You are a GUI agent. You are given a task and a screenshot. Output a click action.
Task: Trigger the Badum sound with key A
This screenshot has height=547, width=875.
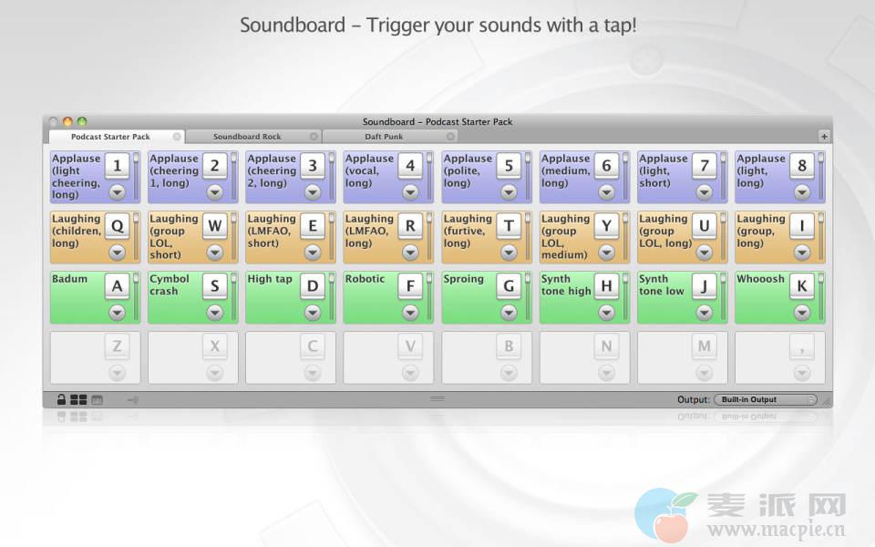(x=117, y=286)
